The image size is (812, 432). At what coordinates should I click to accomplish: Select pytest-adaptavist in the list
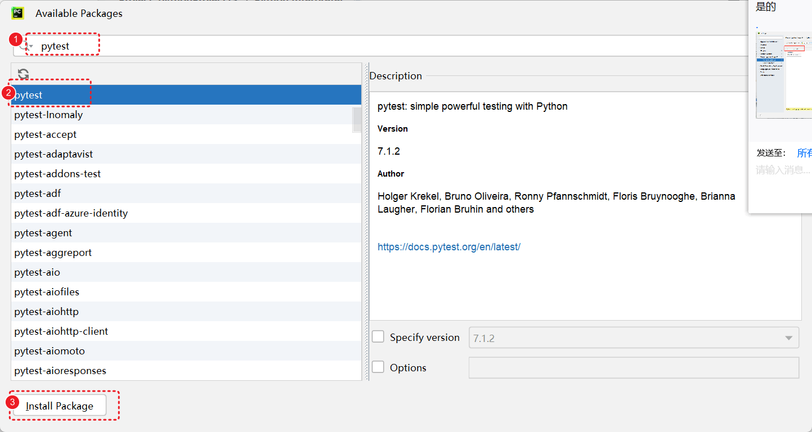pos(186,154)
